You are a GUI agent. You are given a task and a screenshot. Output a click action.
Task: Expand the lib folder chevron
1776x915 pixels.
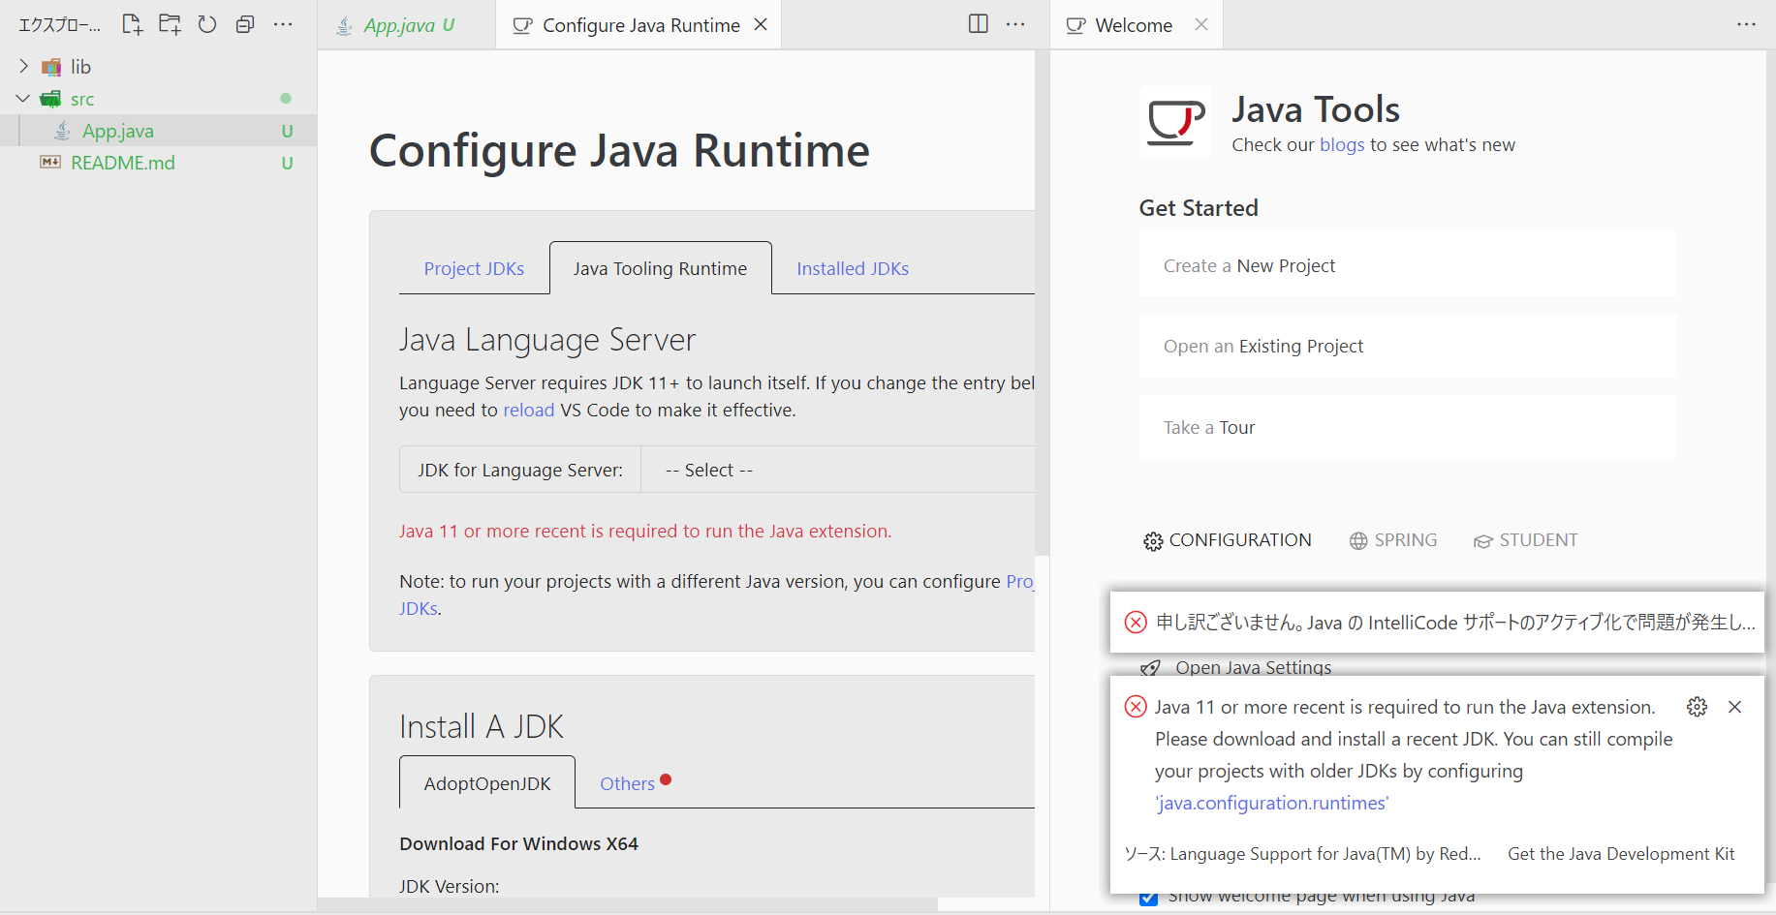(23, 66)
